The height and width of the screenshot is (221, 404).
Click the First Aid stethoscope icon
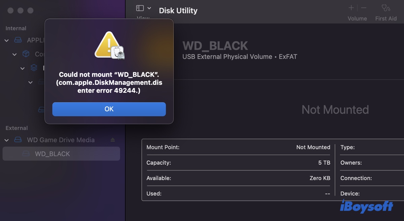point(385,8)
